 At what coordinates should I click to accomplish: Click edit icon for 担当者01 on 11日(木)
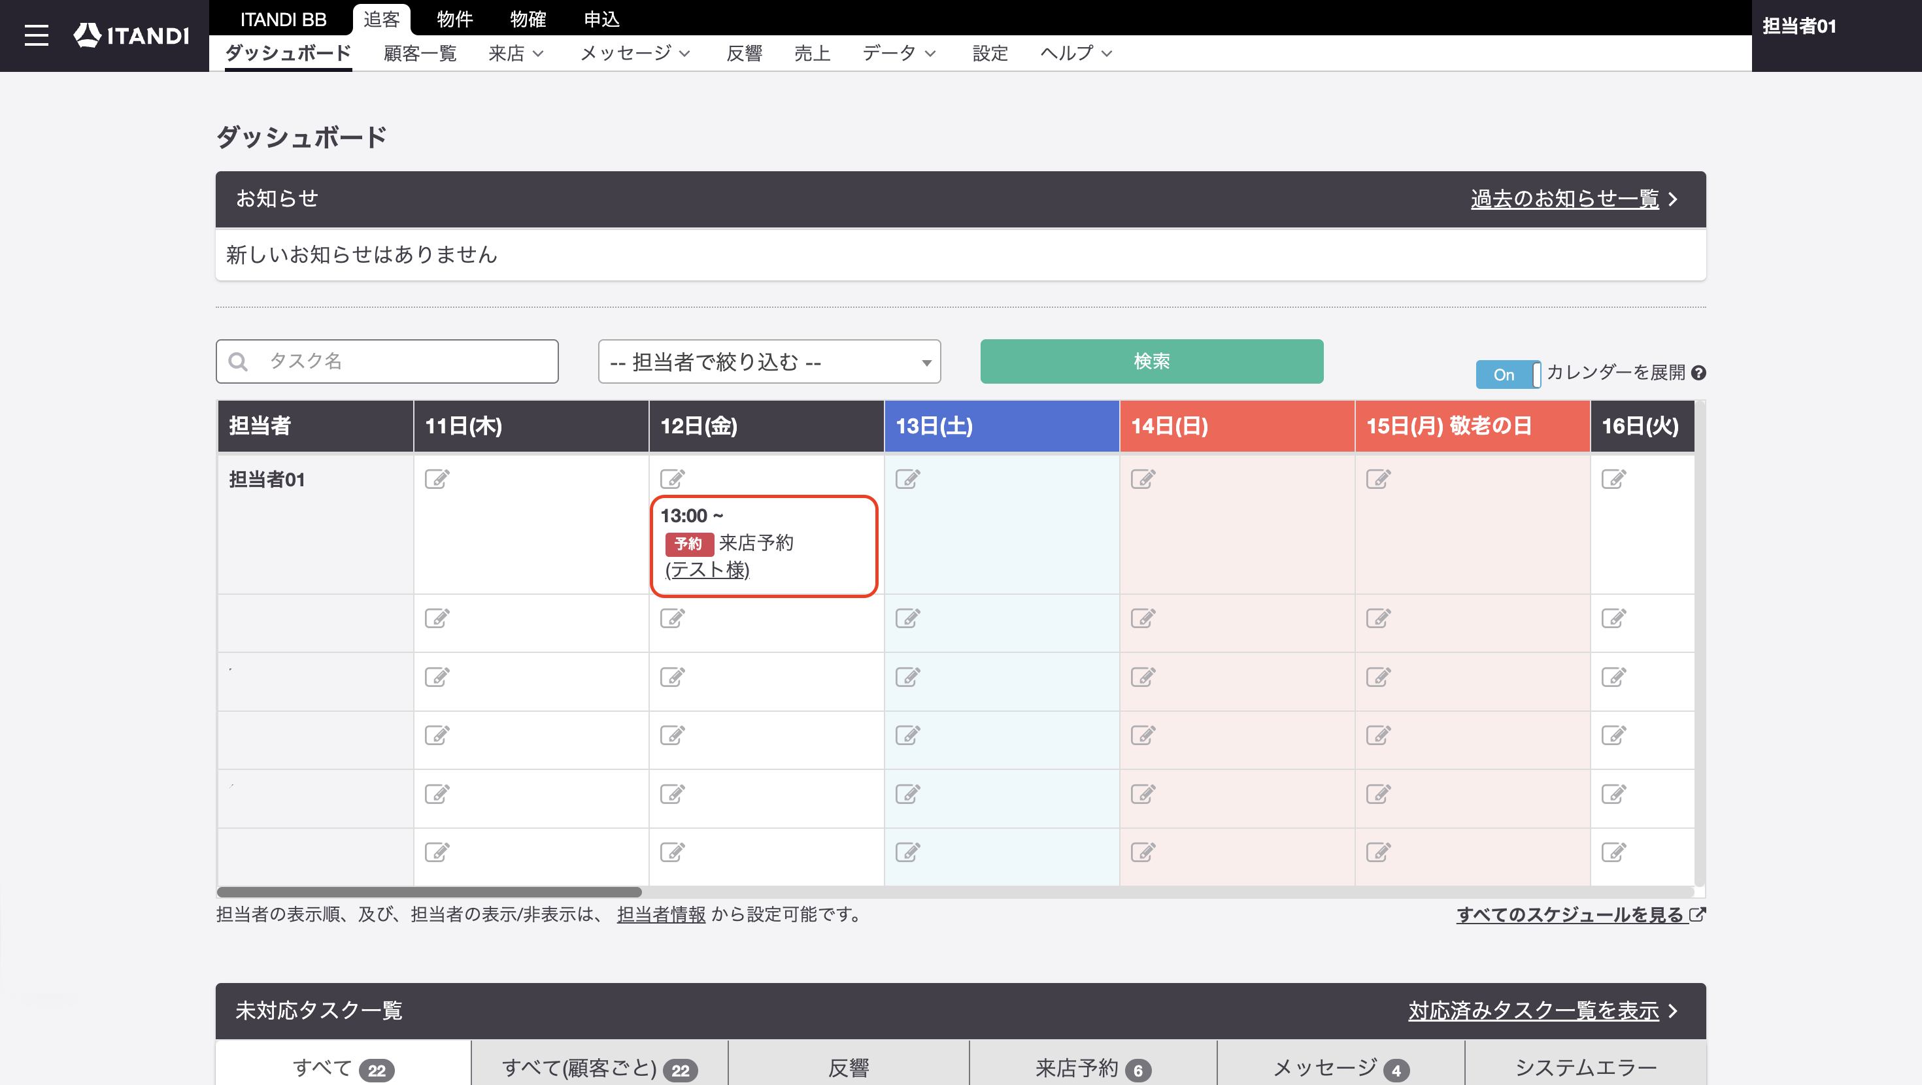tap(437, 478)
